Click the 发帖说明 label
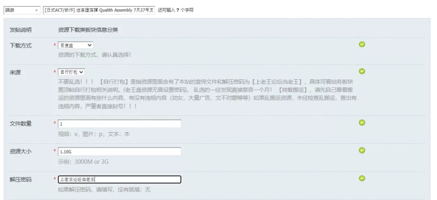437x200 pixels. [21, 30]
